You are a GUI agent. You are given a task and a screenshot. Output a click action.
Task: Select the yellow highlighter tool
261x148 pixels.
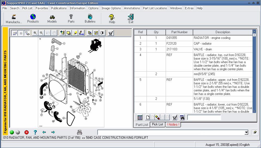tap(75, 33)
